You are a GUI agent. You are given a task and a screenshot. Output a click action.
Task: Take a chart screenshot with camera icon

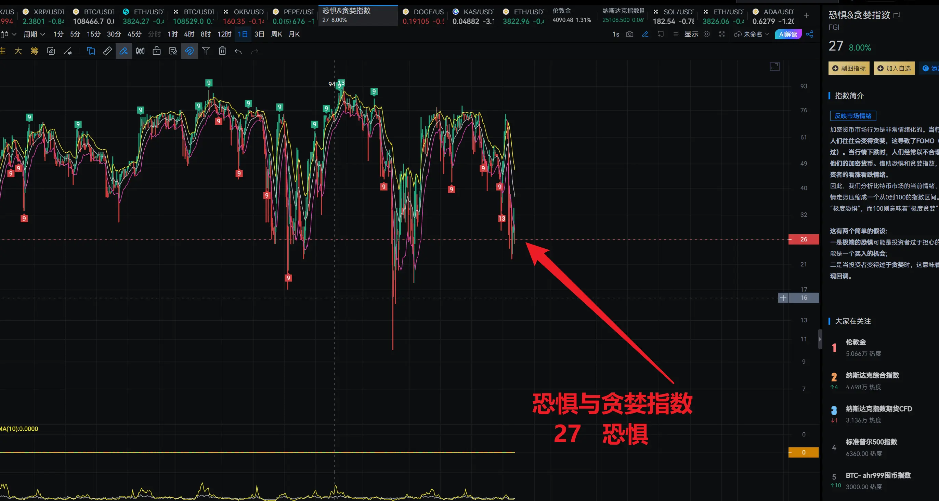(629, 34)
